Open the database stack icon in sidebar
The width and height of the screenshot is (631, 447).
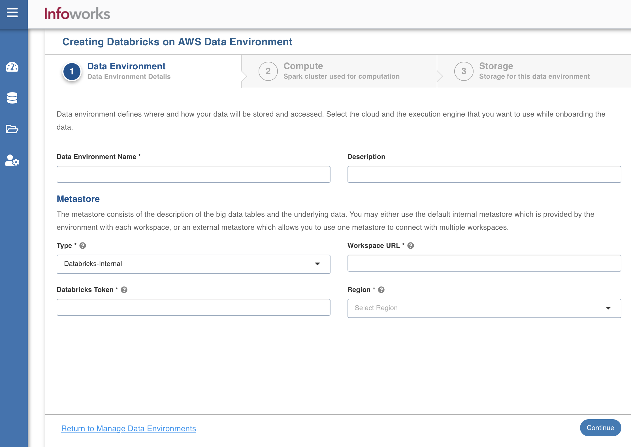12,98
